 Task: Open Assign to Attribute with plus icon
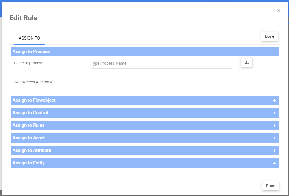pyautogui.click(x=274, y=151)
